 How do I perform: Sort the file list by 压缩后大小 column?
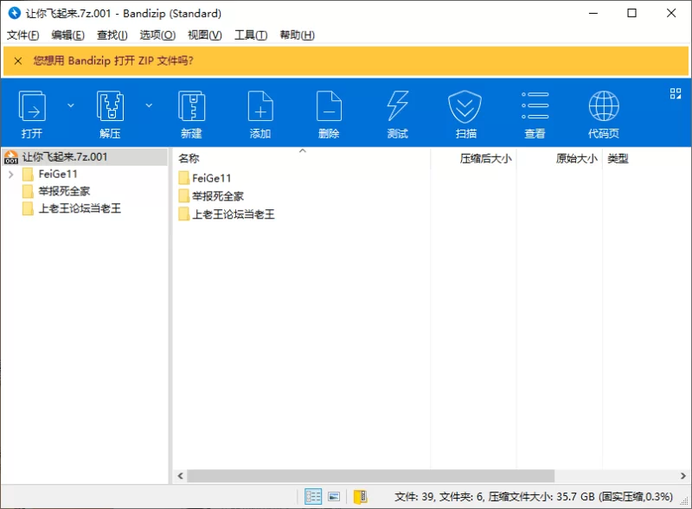coord(485,159)
